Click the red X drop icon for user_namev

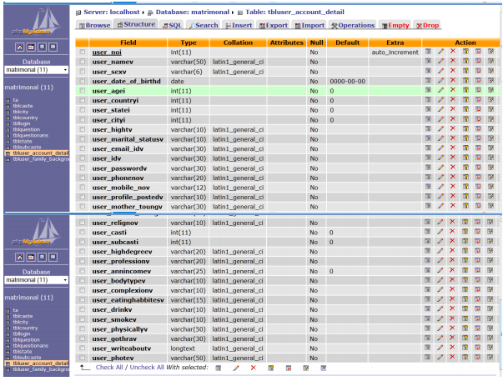pyautogui.click(x=453, y=61)
